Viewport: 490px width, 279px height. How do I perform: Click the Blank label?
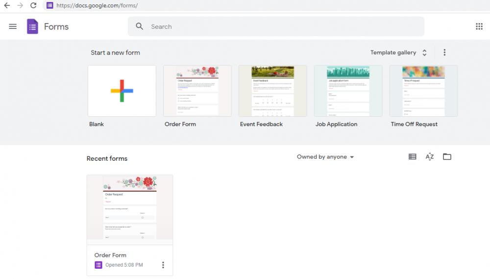click(96, 124)
